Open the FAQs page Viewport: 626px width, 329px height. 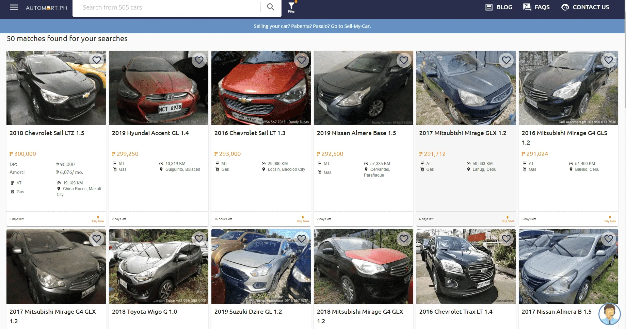[x=536, y=7]
